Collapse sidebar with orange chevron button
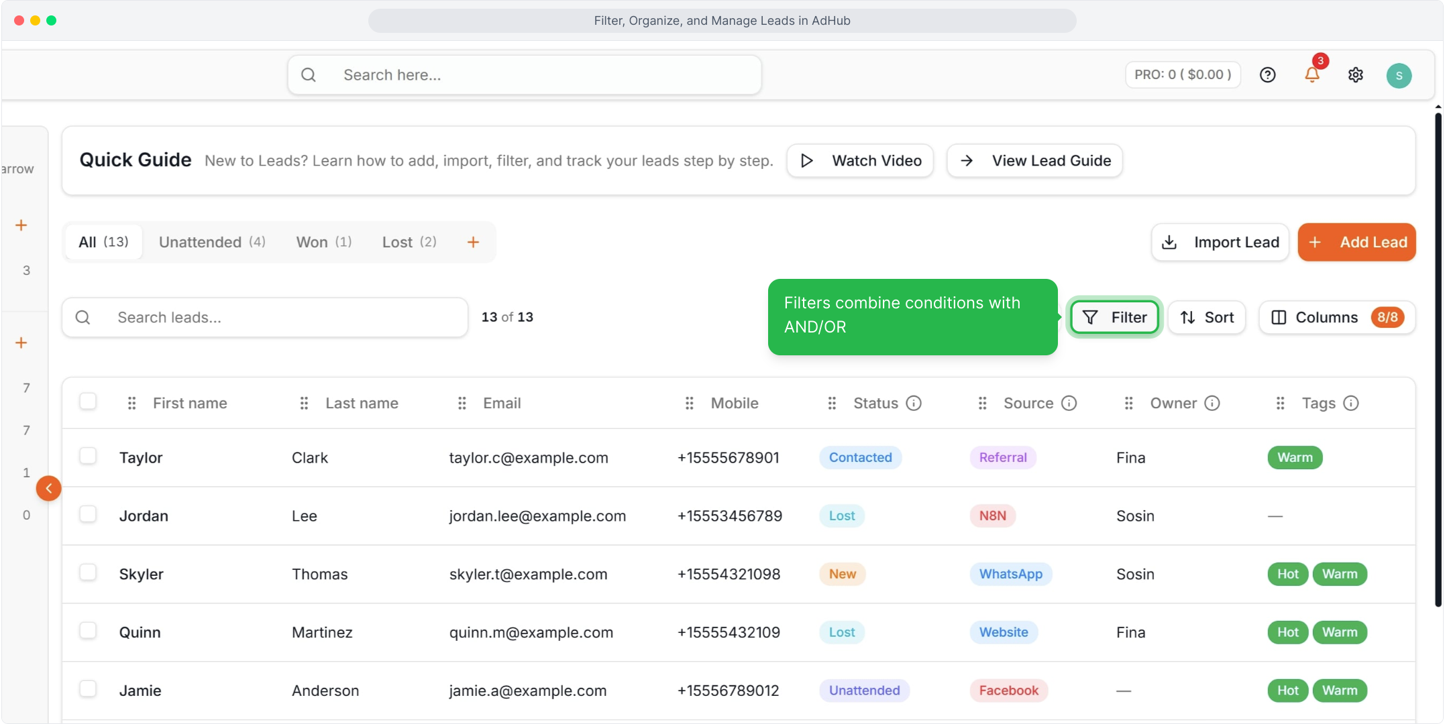 click(48, 488)
